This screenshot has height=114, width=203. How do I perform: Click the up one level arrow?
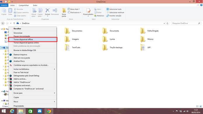coord(14,23)
